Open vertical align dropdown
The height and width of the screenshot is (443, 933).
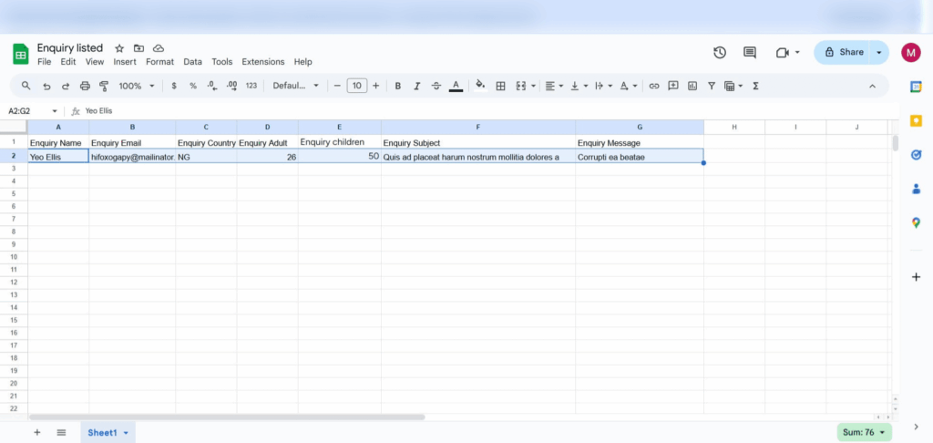click(x=579, y=86)
